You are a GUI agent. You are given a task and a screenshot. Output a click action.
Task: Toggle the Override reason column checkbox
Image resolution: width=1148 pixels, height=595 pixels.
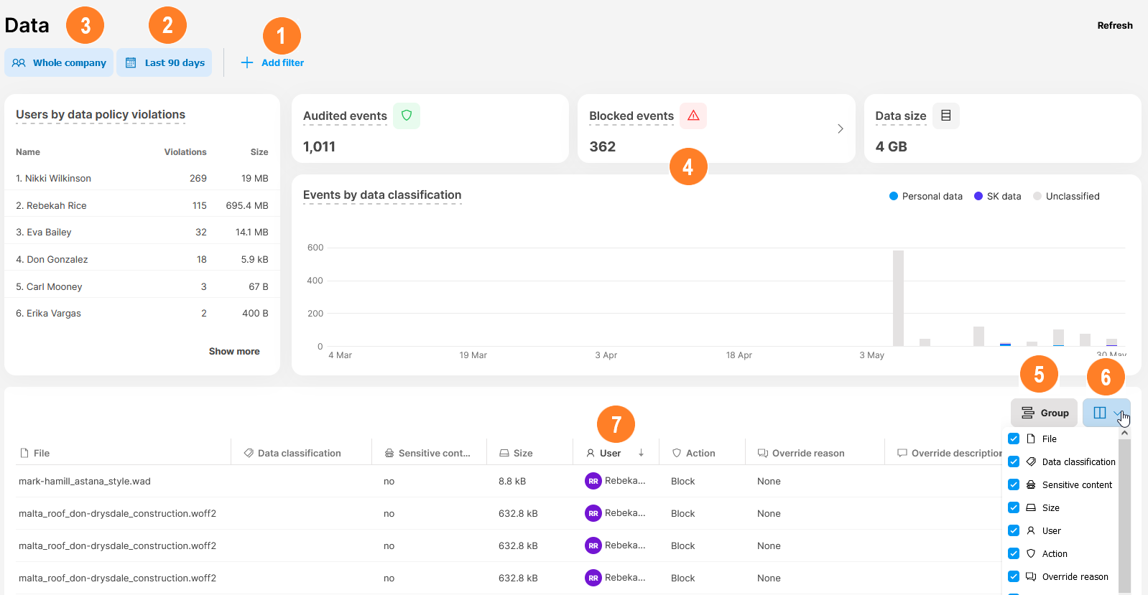[1014, 576]
